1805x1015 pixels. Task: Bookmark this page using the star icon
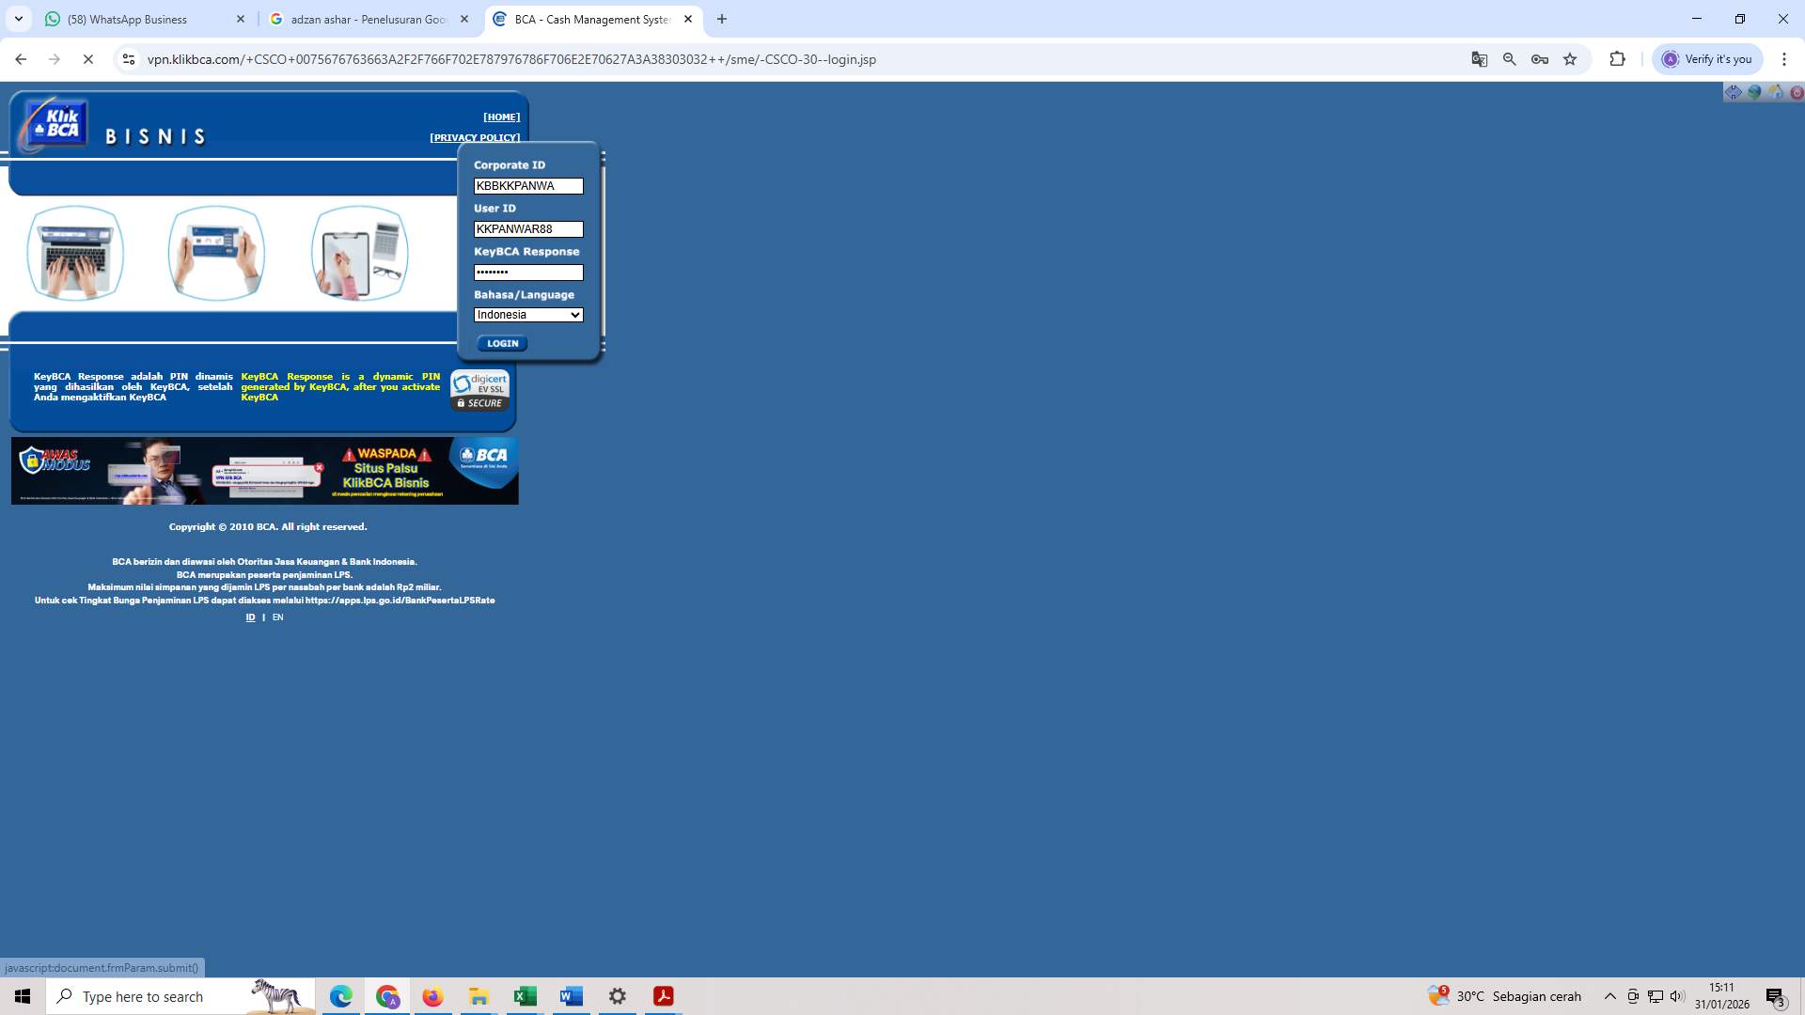1570,58
